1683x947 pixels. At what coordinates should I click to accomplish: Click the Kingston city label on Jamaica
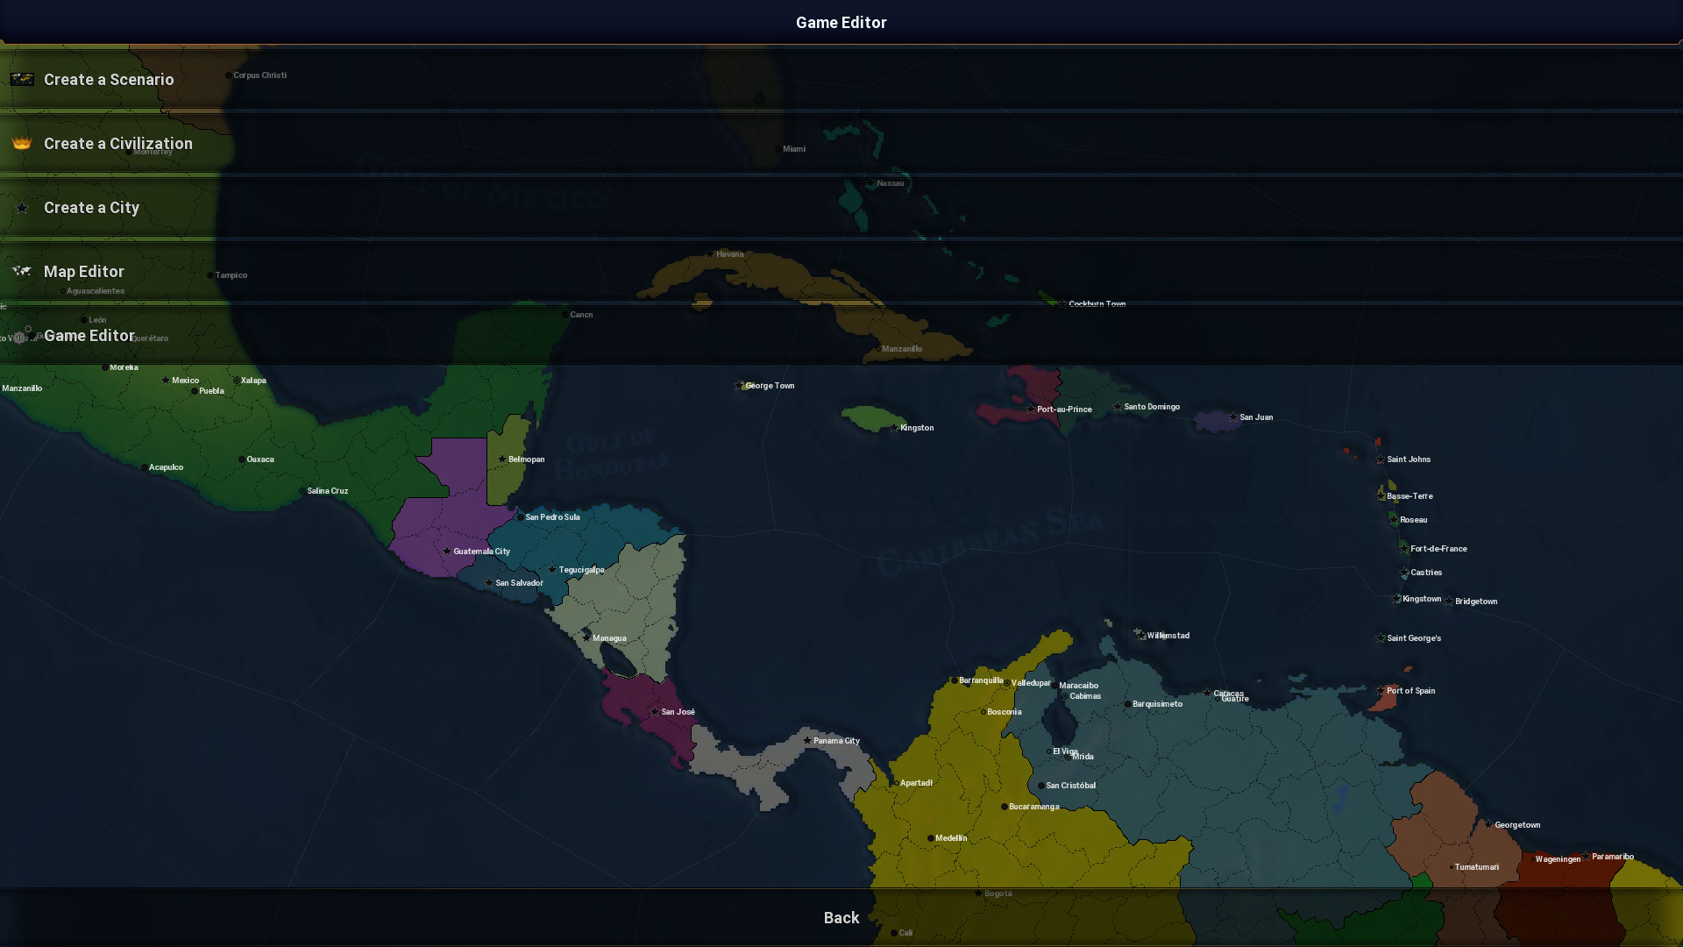(917, 428)
